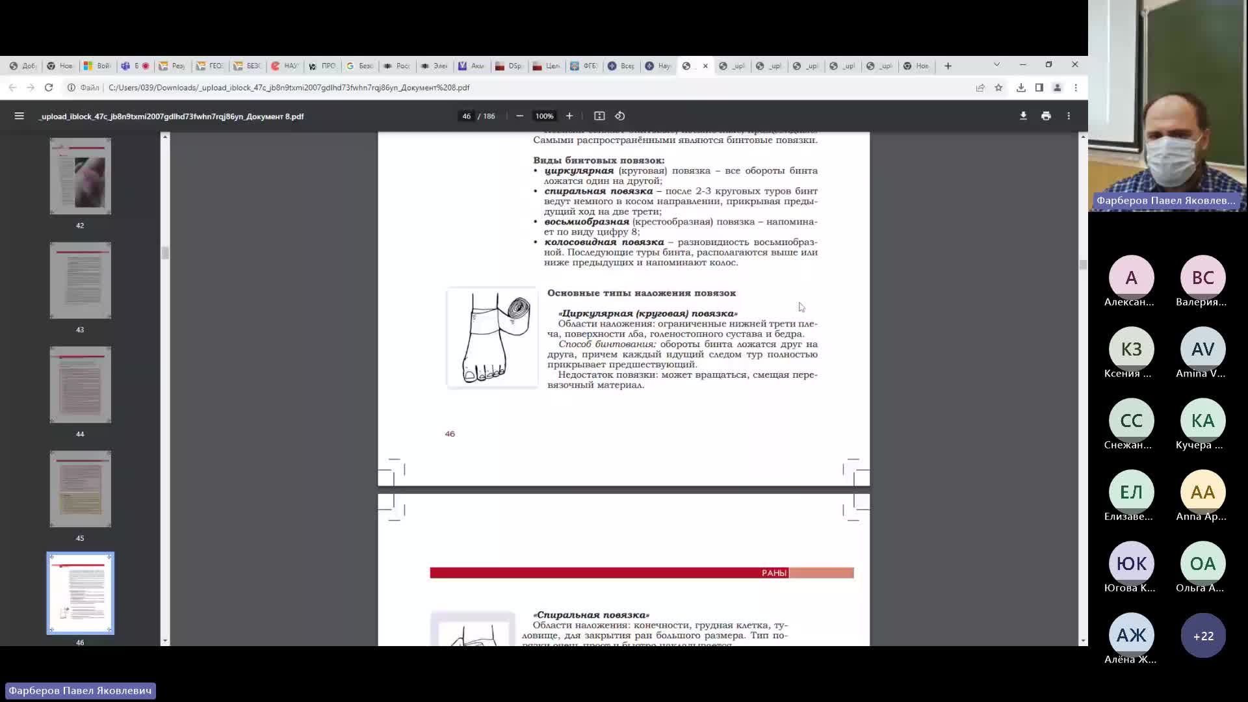Switch to the 'Доб' first tab
Image resolution: width=1248 pixels, height=702 pixels.
pyautogui.click(x=23, y=66)
